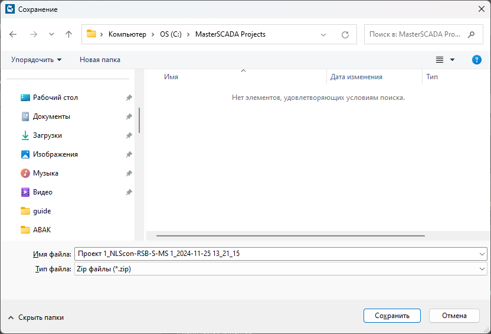The image size is (491, 334).
Task: Sort by Дата изменения column
Action: pos(356,77)
